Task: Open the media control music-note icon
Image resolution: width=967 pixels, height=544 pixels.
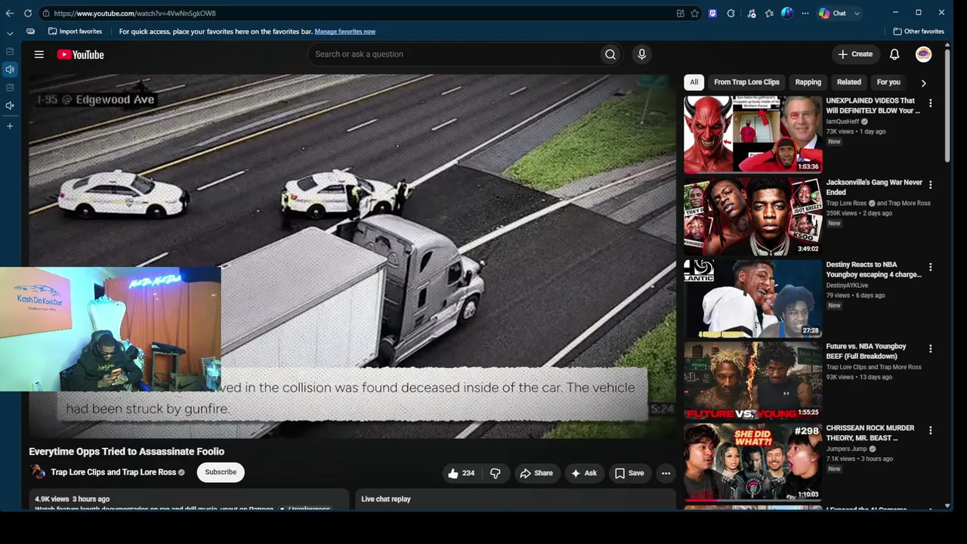Action: point(751,13)
